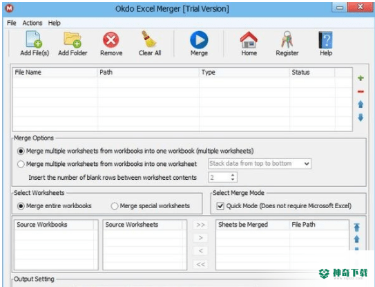Click the Add File(s) toolbar icon
This screenshot has height=287, width=375.
(x=35, y=39)
